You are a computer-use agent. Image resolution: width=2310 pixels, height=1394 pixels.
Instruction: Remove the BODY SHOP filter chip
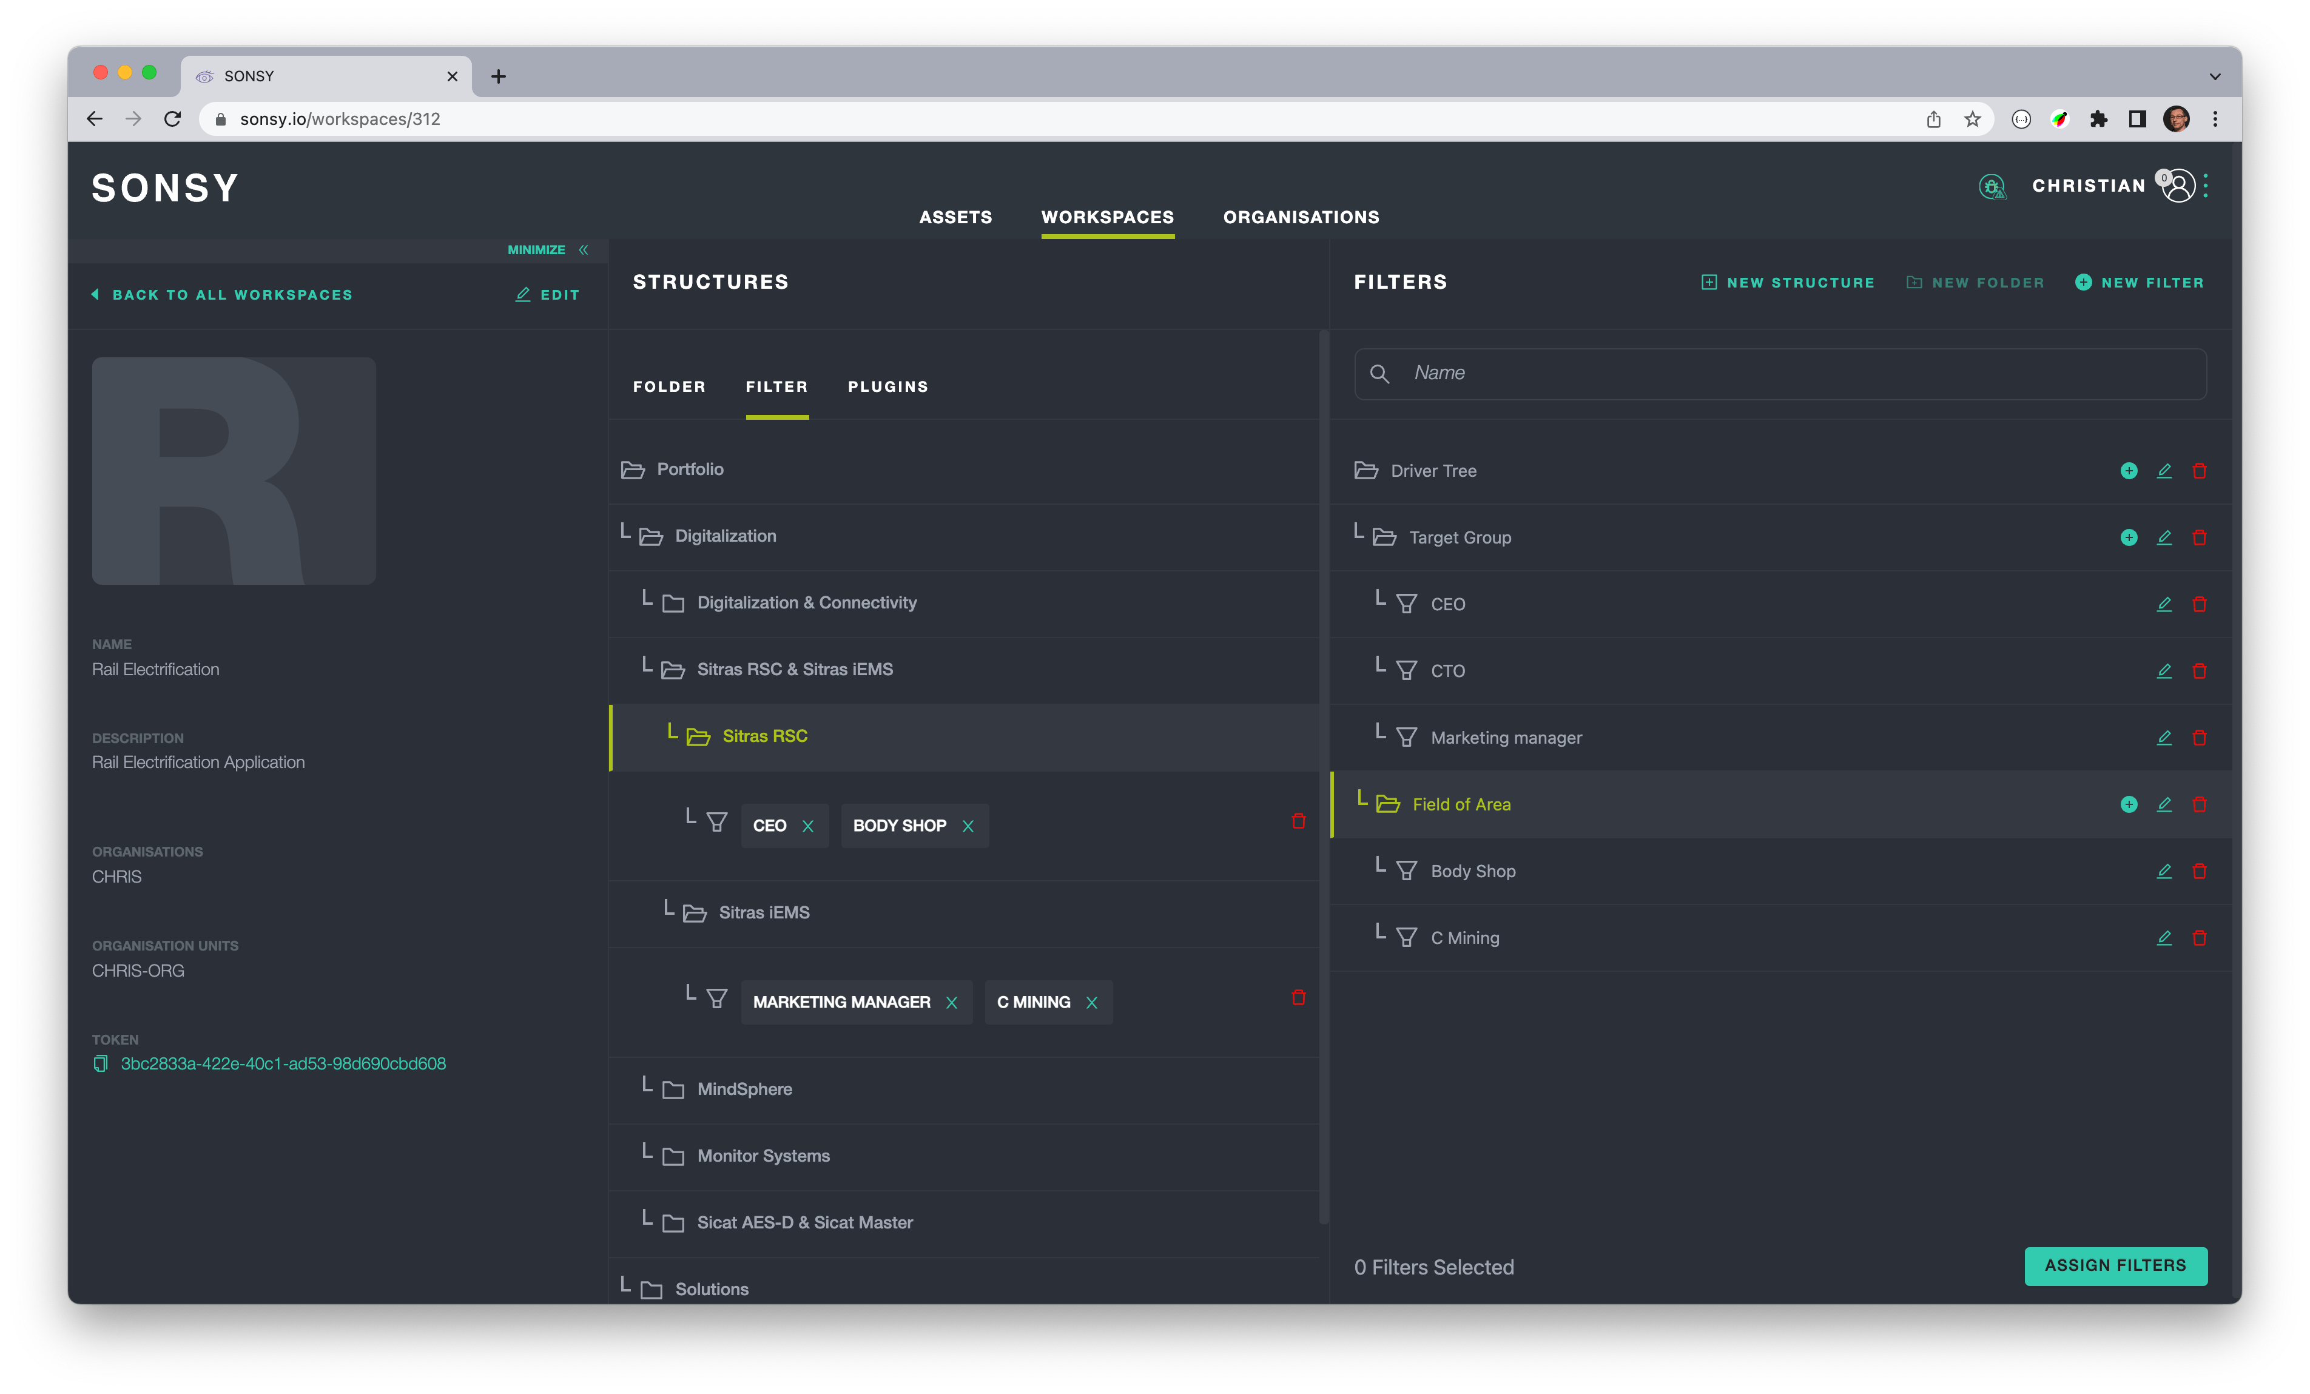(x=968, y=826)
